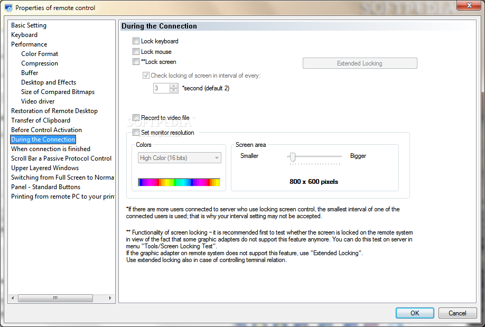Click the Cancel button
Image resolution: width=485 pixels, height=327 pixels.
click(x=457, y=313)
